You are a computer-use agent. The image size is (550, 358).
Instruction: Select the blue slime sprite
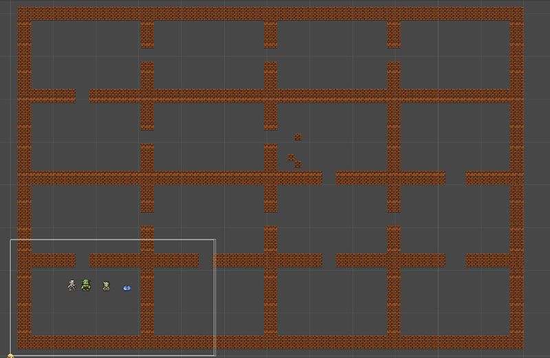[127, 288]
